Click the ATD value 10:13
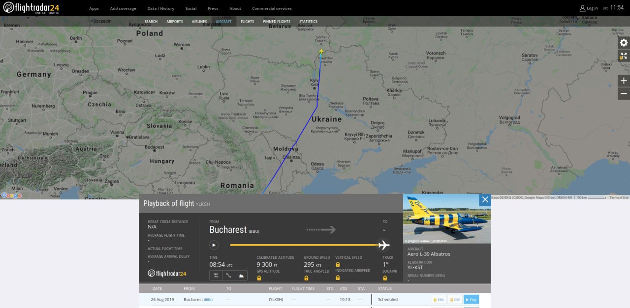The height and width of the screenshot is (308, 630). point(345,300)
